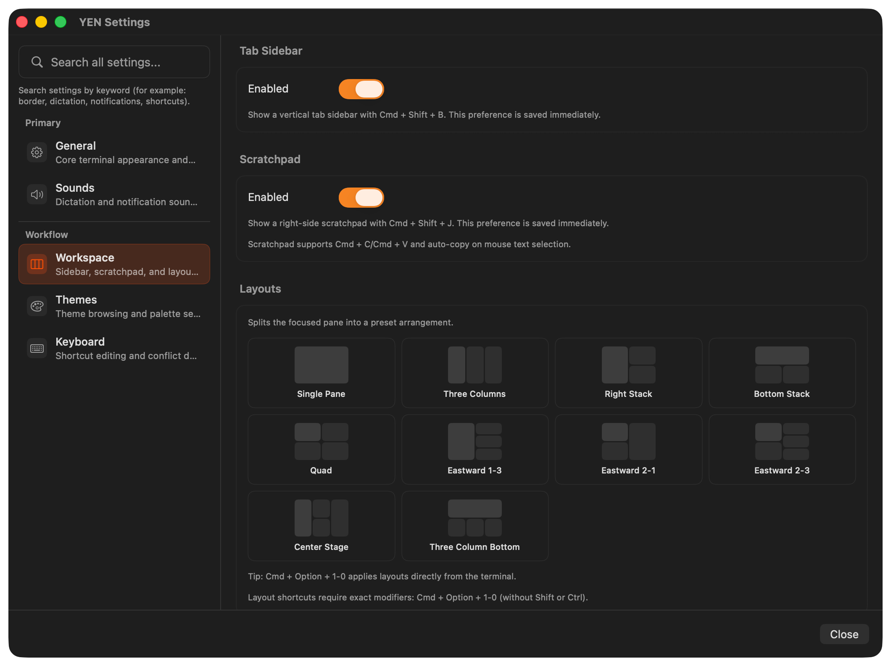
Task: Click the Keyboard icon in sidebar
Action: 37,348
